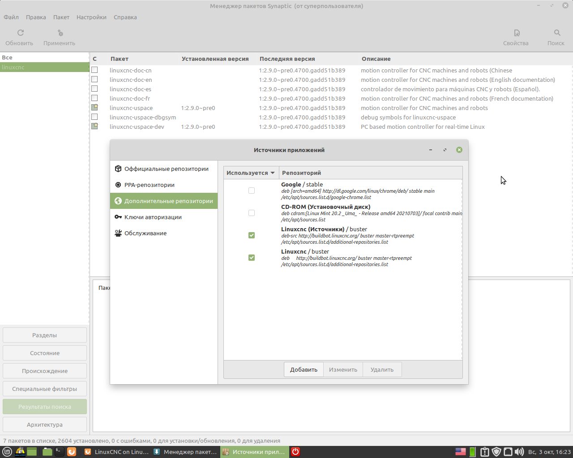Click the US keyboard layout flag
The height and width of the screenshot is (458, 573).
461,452
